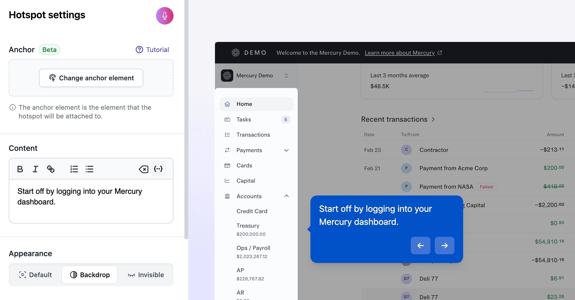Click the Date column header
The width and height of the screenshot is (575, 300).
[369, 134]
